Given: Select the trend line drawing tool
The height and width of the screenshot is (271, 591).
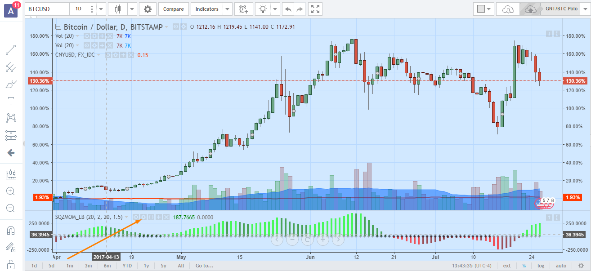Looking at the screenshot, I should (x=11, y=50).
